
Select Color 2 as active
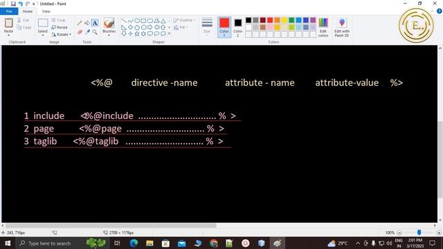pyautogui.click(x=238, y=28)
